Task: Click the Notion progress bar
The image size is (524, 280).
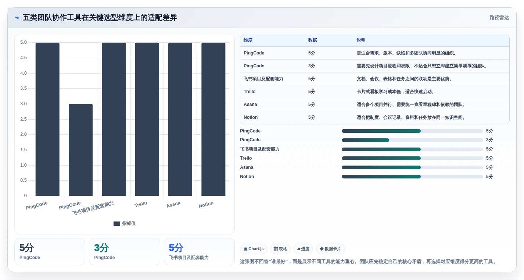Action: pyautogui.click(x=412, y=177)
